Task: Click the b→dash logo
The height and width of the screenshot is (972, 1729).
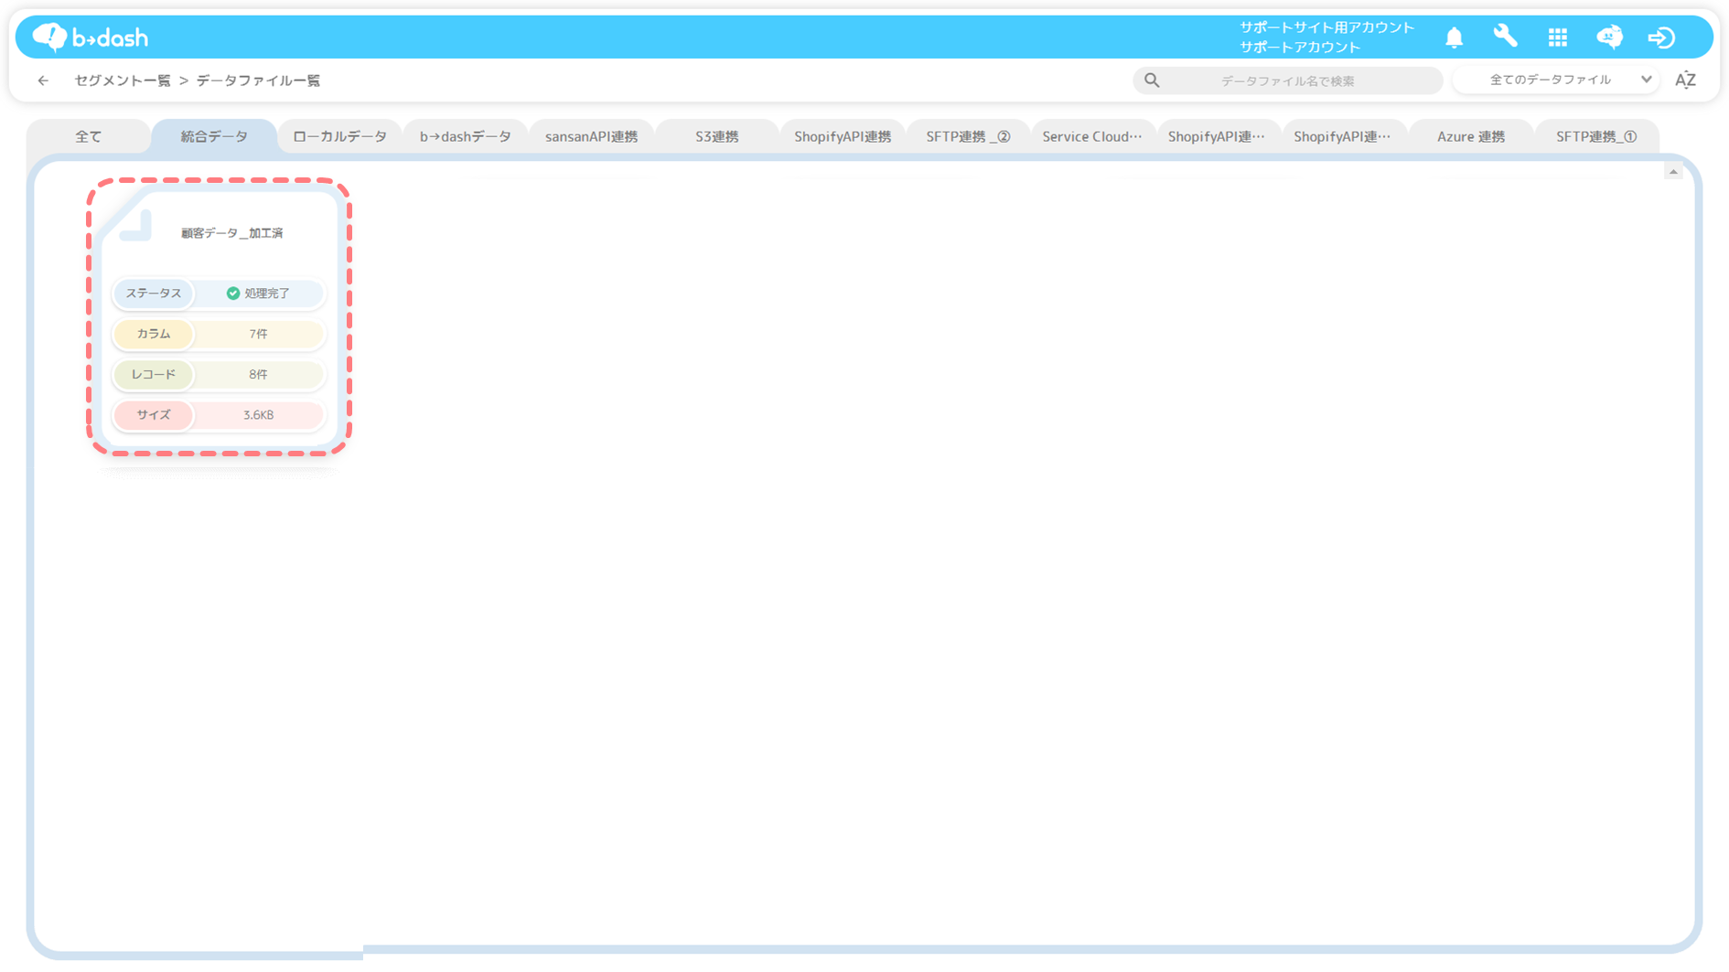Action: 90,37
